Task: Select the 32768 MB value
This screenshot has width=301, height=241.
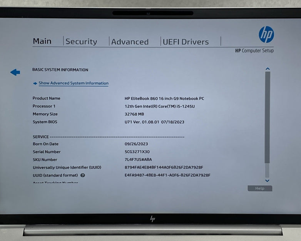Action: [x=134, y=114]
